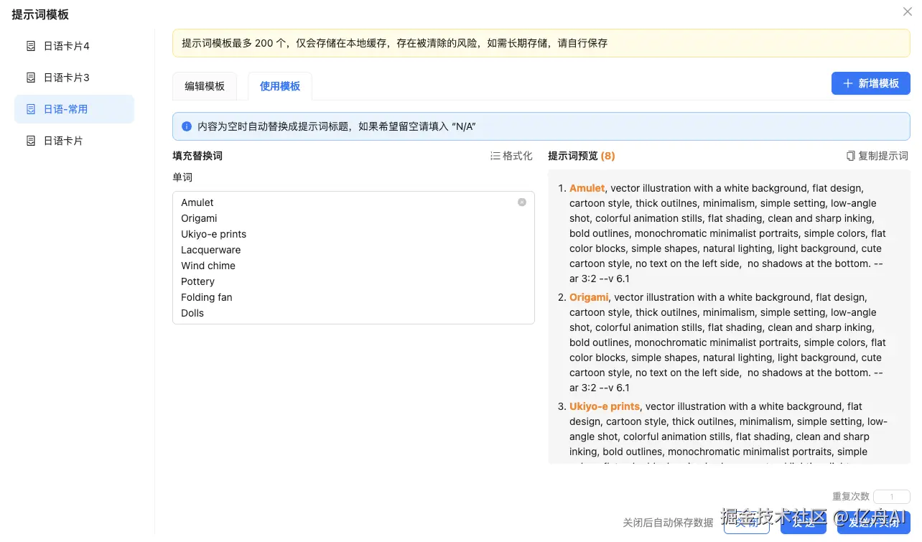Click the "Lacquerware" line in the word list
Viewport: 922px width, 542px height.
pyautogui.click(x=210, y=250)
